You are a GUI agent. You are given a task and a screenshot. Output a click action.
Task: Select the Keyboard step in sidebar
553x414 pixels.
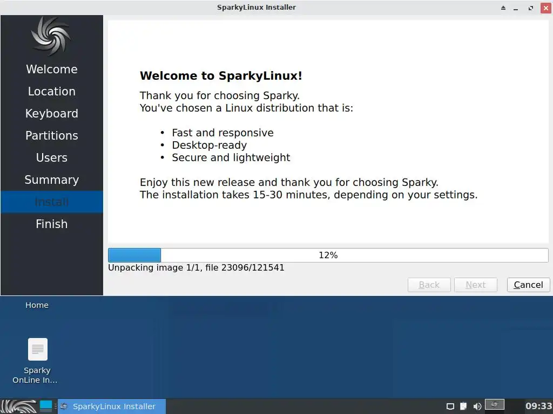point(52,113)
